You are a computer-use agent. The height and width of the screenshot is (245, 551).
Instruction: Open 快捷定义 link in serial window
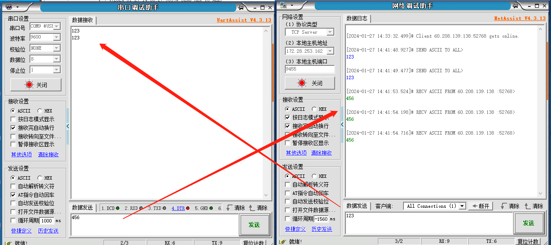tap(22, 231)
